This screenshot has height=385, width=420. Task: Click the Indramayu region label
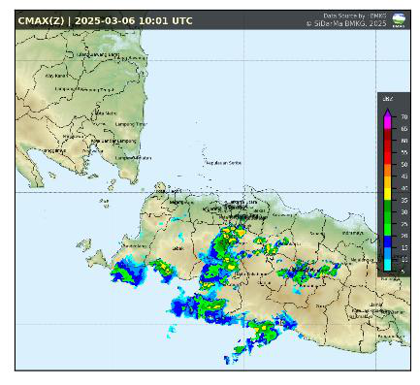click(x=353, y=233)
